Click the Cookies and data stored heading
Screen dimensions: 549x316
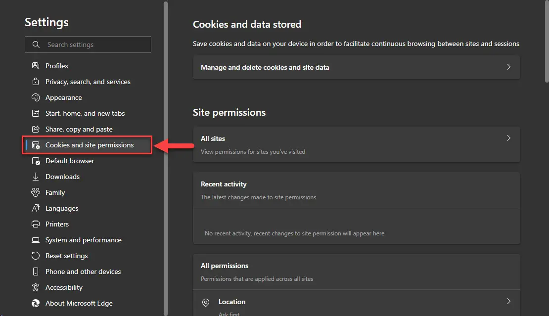coord(247,25)
